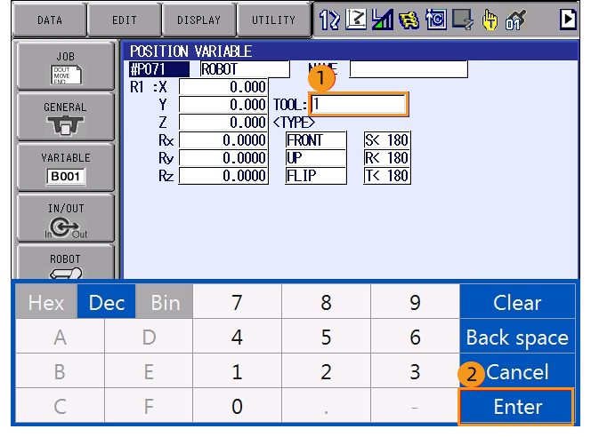The height and width of the screenshot is (437, 591).
Task: Click the Clear keypad button
Action: [517, 302]
